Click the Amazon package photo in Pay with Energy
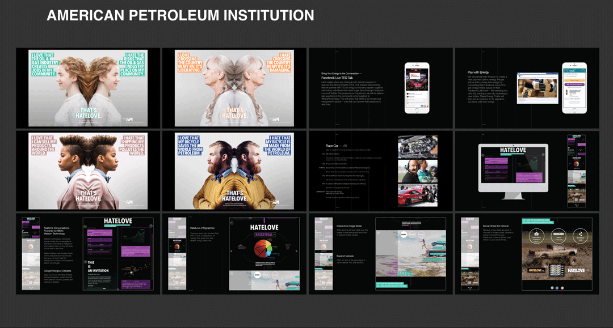613x328 pixels. coord(538,88)
